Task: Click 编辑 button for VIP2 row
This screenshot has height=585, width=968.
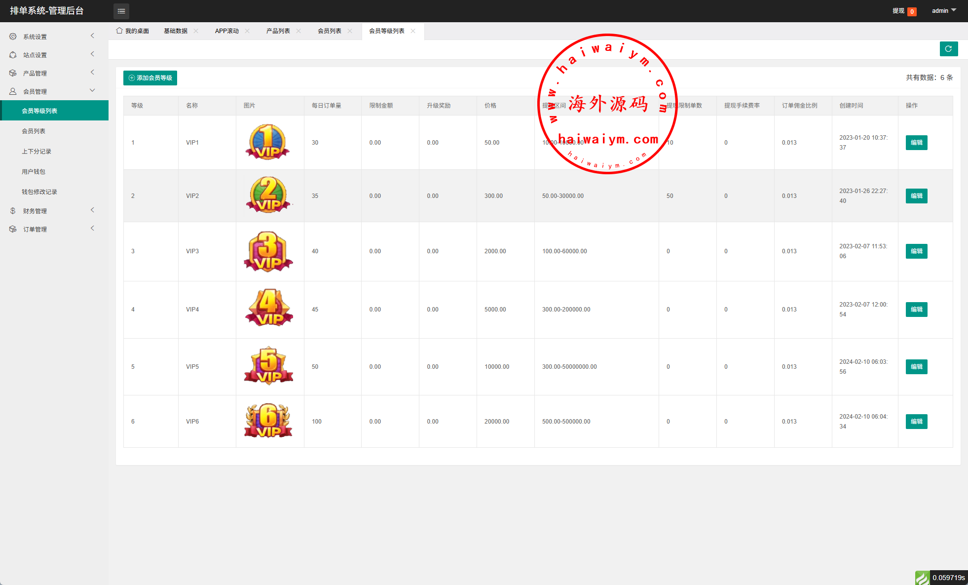Action: 916,196
